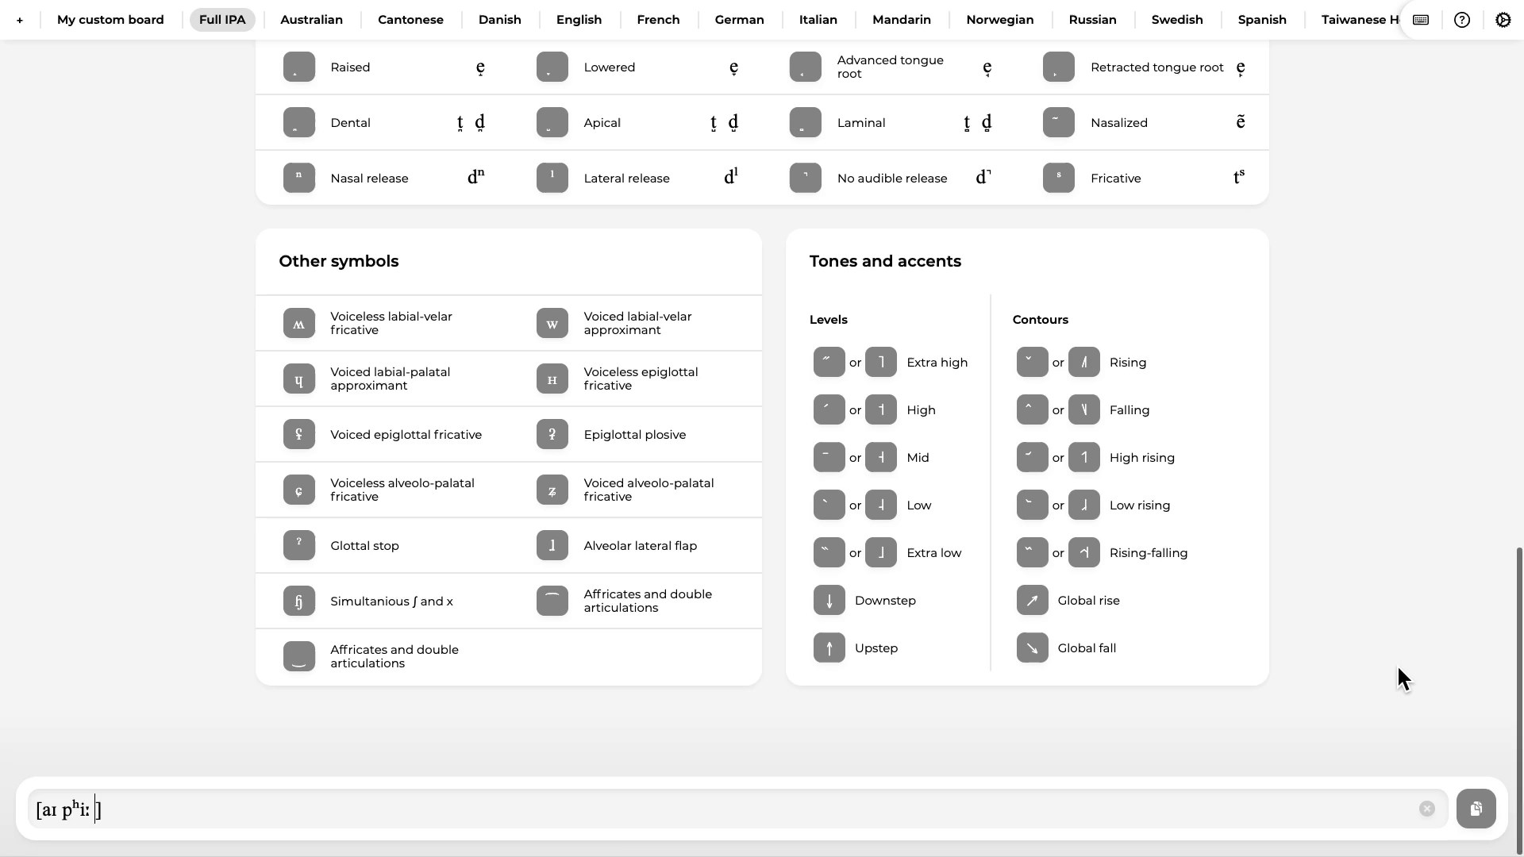Clear the transcription text field

coord(1426,809)
